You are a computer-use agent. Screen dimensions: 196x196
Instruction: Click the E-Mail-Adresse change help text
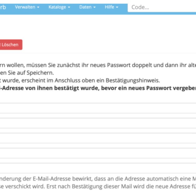[x=98, y=182]
